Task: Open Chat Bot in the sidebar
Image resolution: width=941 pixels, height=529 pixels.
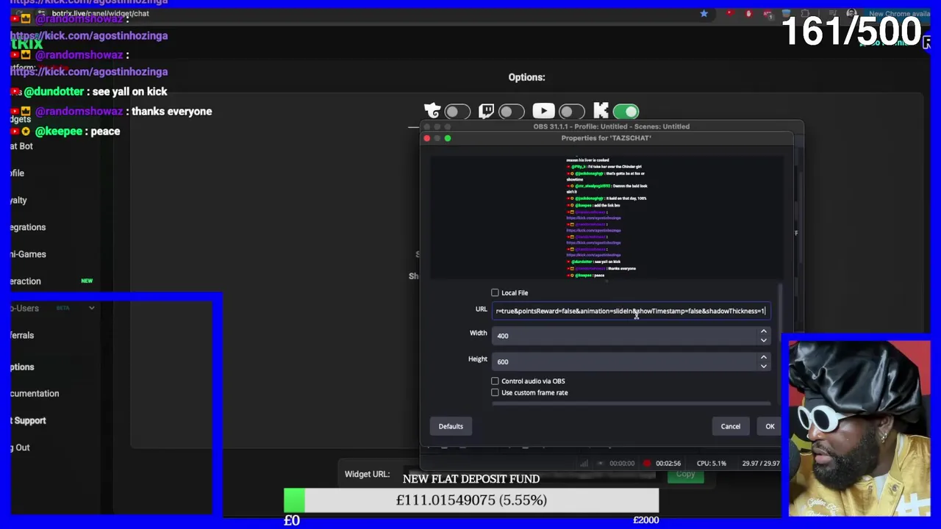Action: pos(22,145)
